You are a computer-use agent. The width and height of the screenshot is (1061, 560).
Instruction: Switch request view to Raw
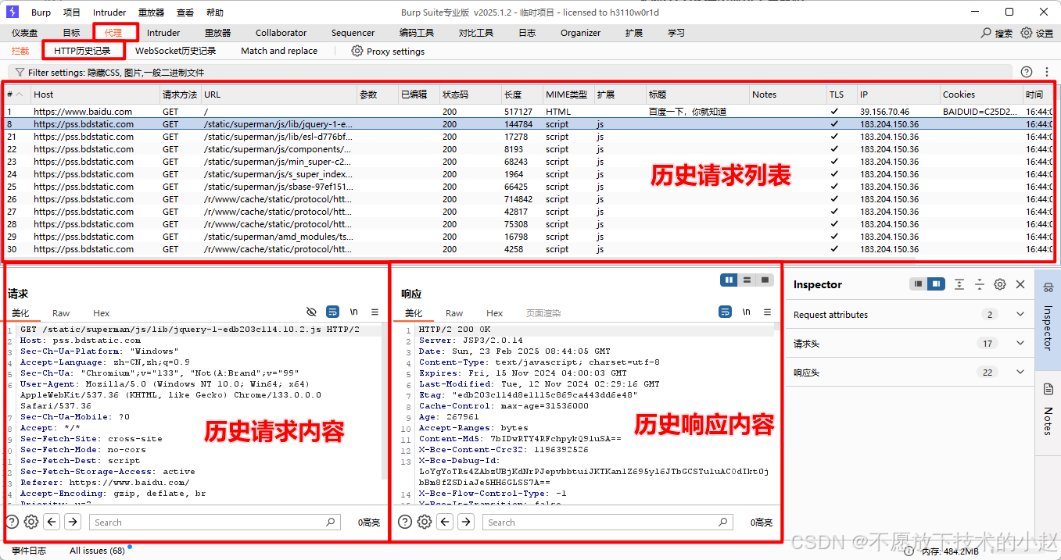(61, 313)
